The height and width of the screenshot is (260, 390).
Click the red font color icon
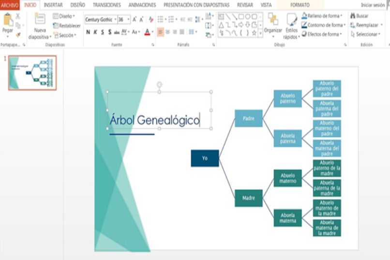147,32
